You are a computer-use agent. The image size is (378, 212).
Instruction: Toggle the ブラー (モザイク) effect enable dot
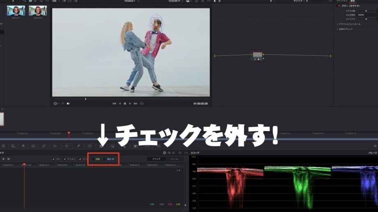tap(339, 6)
